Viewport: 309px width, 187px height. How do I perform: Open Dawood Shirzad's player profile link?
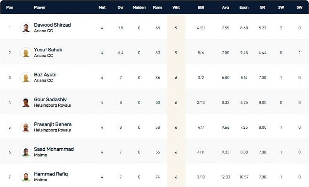point(52,25)
